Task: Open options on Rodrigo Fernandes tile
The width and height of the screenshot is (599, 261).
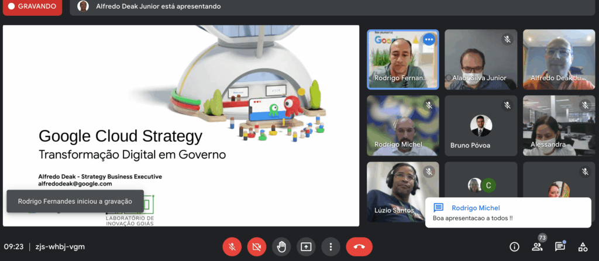Action: 429,40
